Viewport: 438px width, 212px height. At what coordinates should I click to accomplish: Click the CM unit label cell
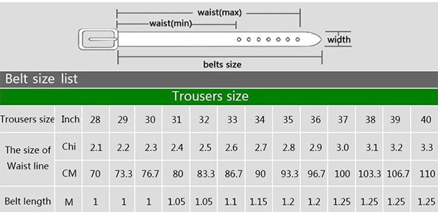pos(69,174)
